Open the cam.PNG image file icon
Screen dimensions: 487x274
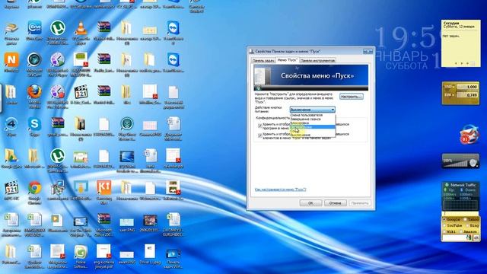[127, 222]
